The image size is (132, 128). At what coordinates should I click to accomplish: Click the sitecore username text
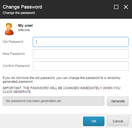[24, 30]
